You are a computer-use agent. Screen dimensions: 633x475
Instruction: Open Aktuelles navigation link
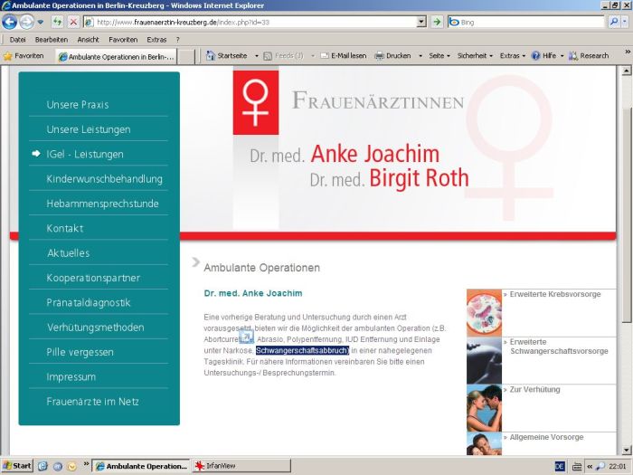tap(68, 252)
